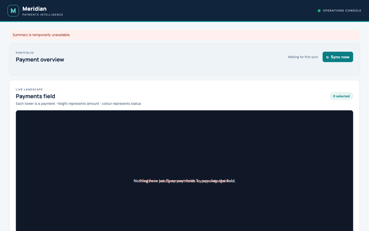Click the green Operations Console status dot
This screenshot has width=369, height=231.
point(319,11)
